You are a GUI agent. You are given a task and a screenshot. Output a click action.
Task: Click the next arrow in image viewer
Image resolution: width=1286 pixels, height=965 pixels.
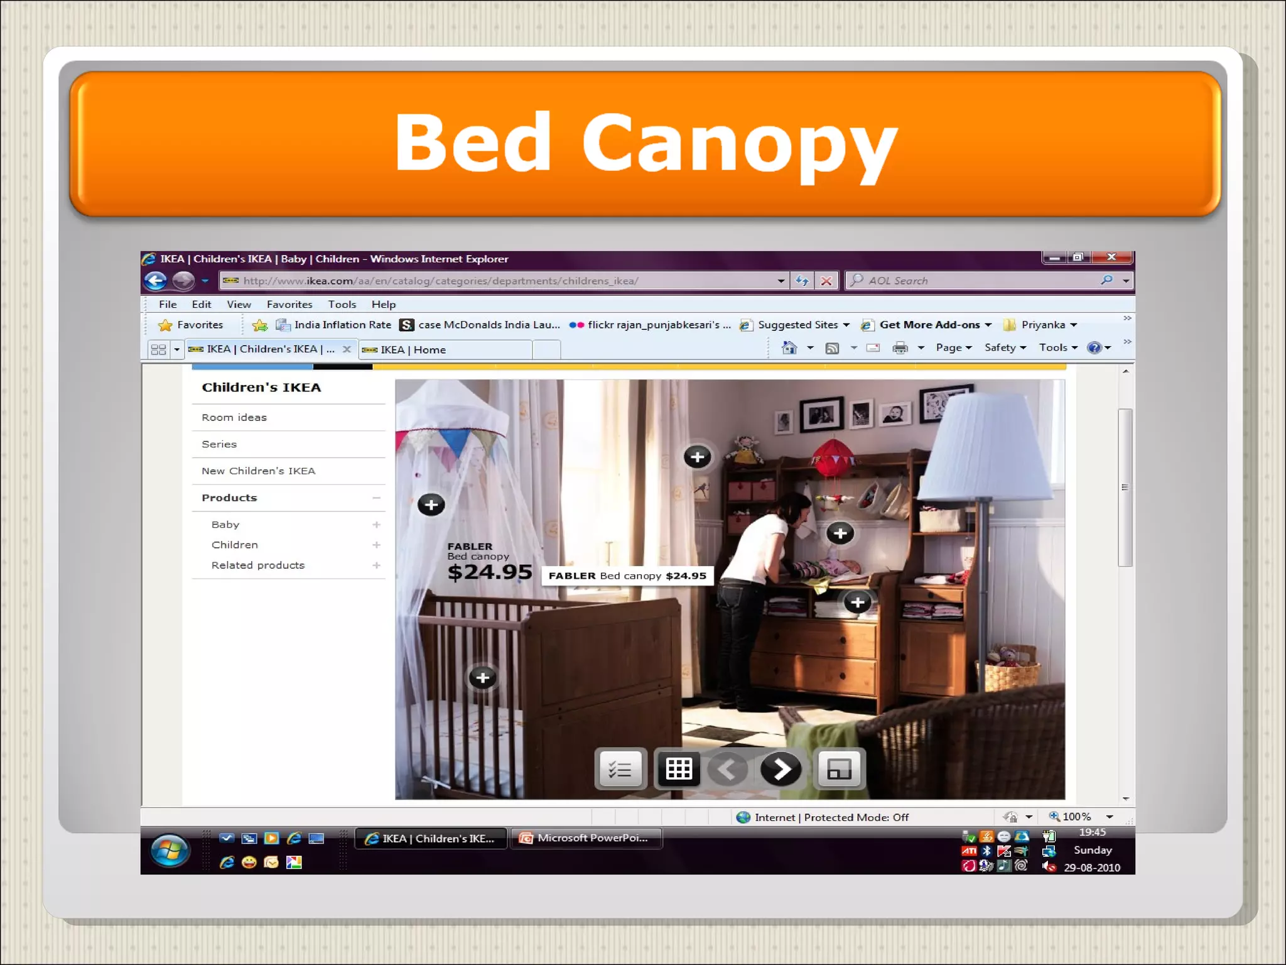(781, 768)
